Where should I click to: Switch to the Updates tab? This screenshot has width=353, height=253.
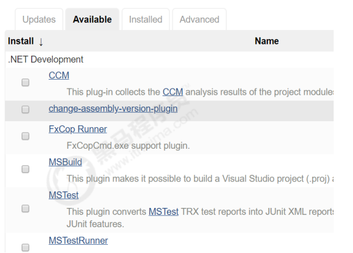39,19
